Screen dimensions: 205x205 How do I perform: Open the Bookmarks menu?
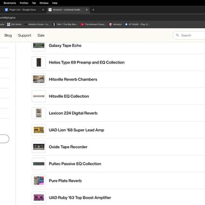[x=10, y=3]
